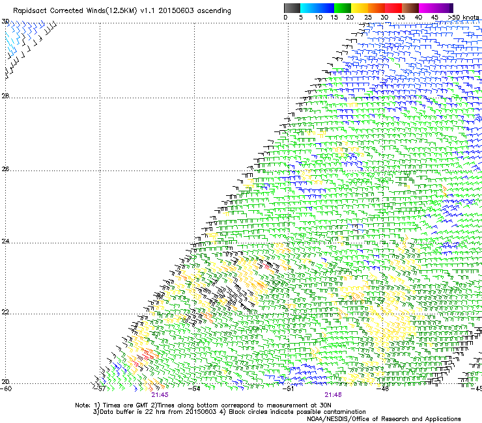
Task: Pick the yellow 20–25 knots legend swatch
Action: pos(360,8)
